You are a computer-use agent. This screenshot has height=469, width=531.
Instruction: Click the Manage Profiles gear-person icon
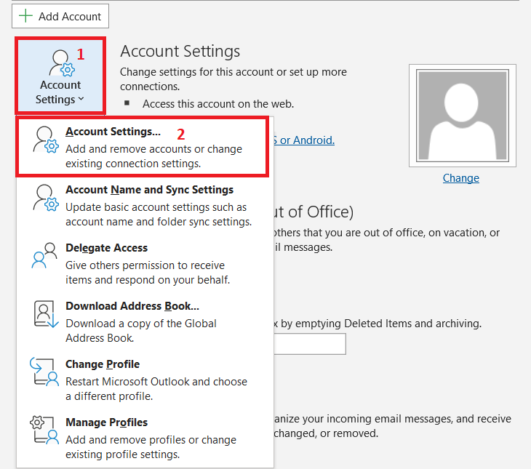(x=44, y=430)
